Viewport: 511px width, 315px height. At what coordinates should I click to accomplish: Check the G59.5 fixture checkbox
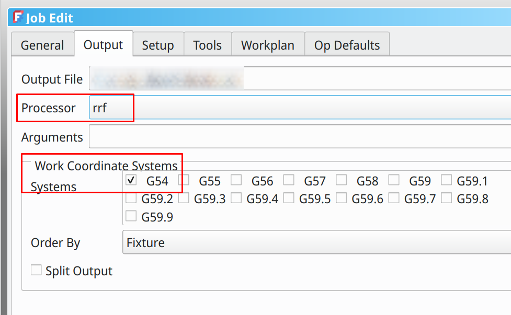coord(289,199)
